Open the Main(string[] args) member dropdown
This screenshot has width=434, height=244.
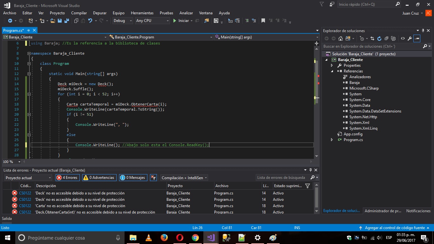(x=267, y=37)
